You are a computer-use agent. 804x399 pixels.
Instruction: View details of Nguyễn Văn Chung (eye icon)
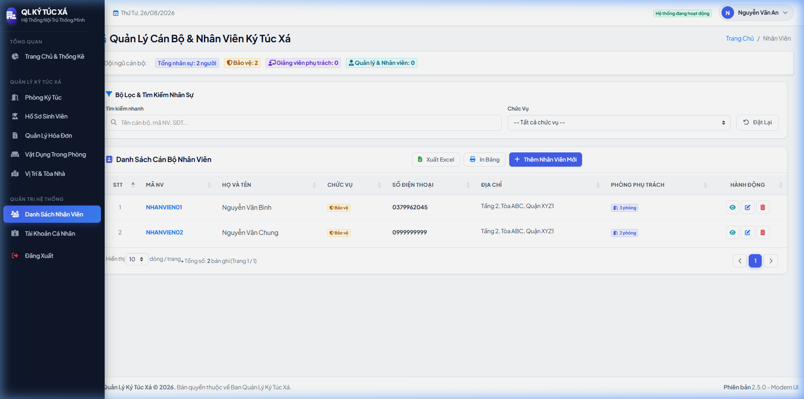[x=732, y=232]
